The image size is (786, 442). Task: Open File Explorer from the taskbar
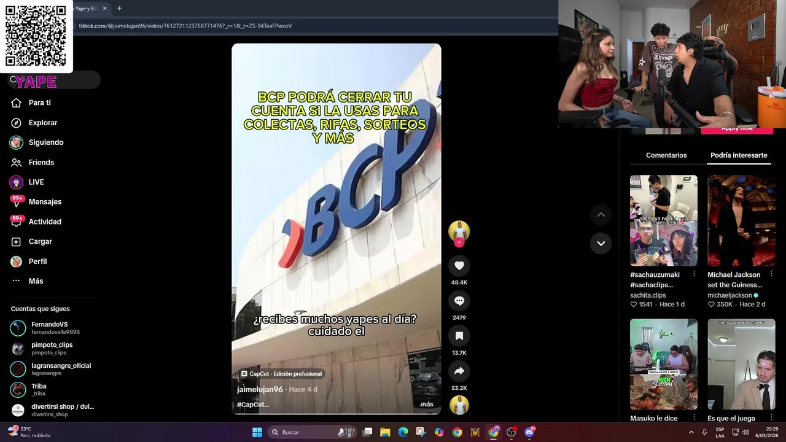click(385, 432)
